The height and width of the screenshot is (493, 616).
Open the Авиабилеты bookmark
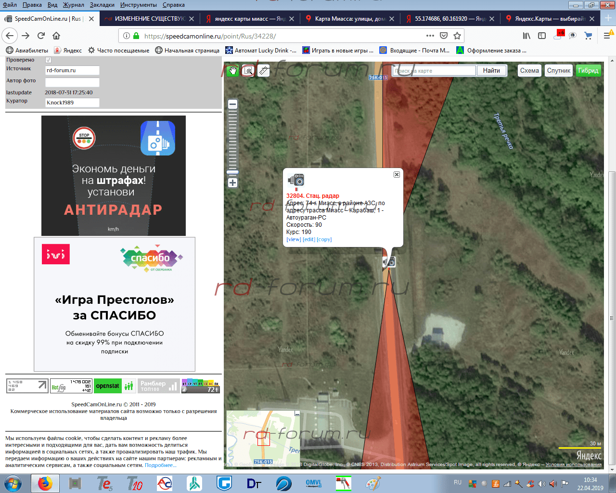[x=27, y=50]
